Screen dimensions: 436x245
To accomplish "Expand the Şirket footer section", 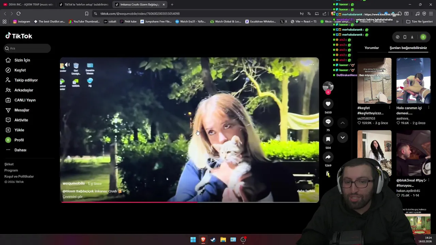I will [9, 164].
